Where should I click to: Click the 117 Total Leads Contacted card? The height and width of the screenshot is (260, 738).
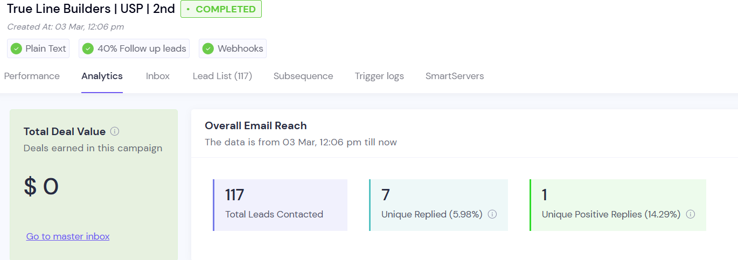pos(280,205)
